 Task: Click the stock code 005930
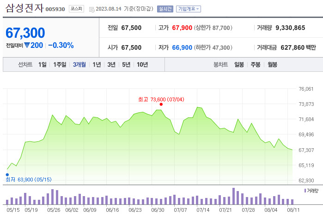(x=55, y=9)
